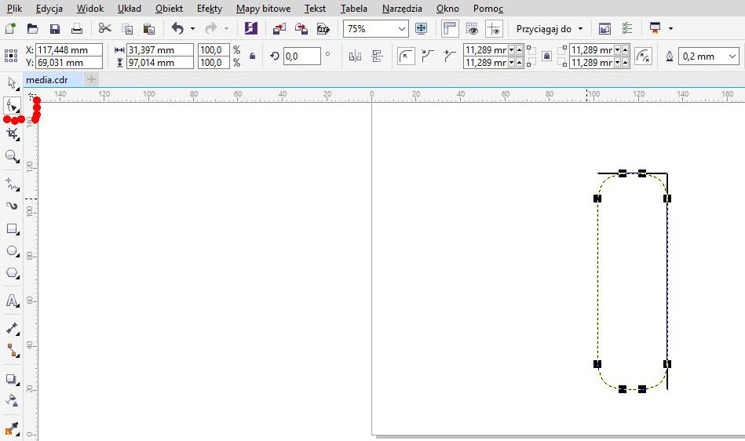Click the rotation angle input field
This screenshot has width=745, height=441.
coord(301,56)
